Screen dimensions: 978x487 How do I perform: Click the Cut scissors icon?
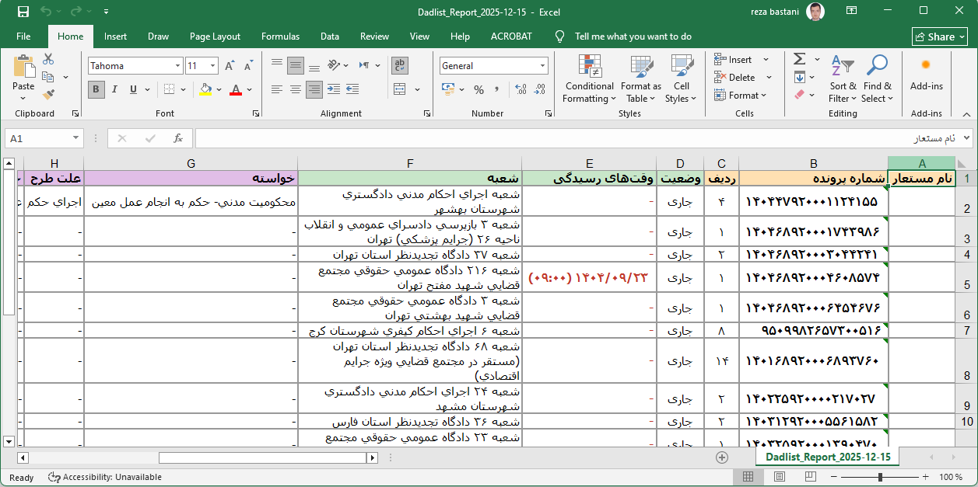pos(48,60)
